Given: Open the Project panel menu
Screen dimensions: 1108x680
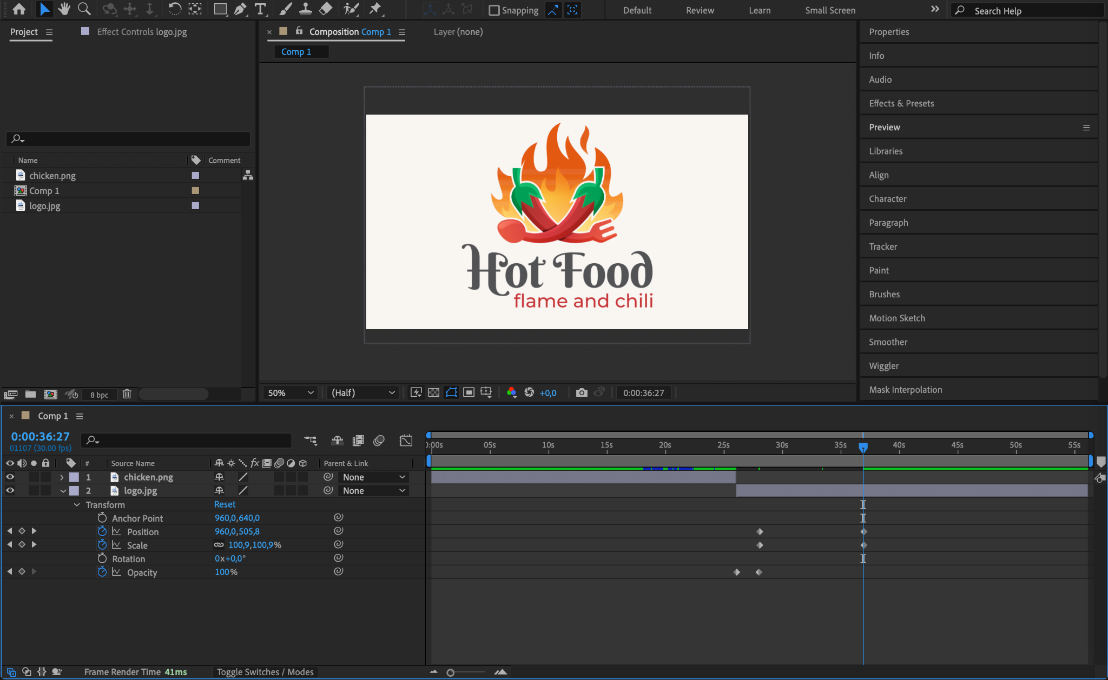Looking at the screenshot, I should tap(49, 32).
